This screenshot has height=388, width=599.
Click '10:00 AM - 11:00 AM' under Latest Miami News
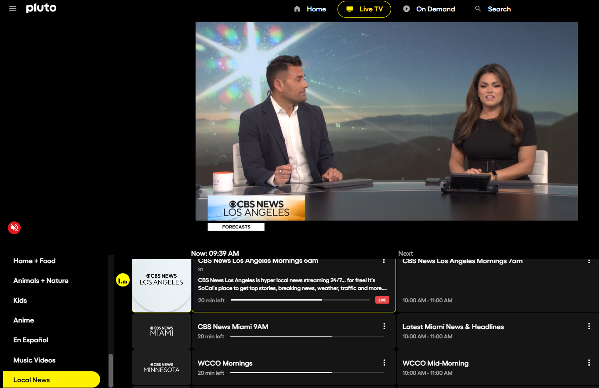[x=427, y=336]
